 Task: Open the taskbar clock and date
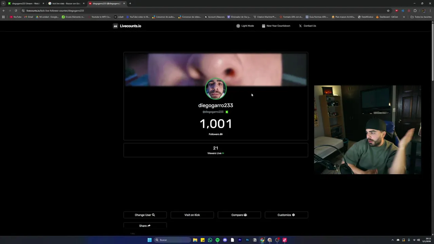coord(427,240)
